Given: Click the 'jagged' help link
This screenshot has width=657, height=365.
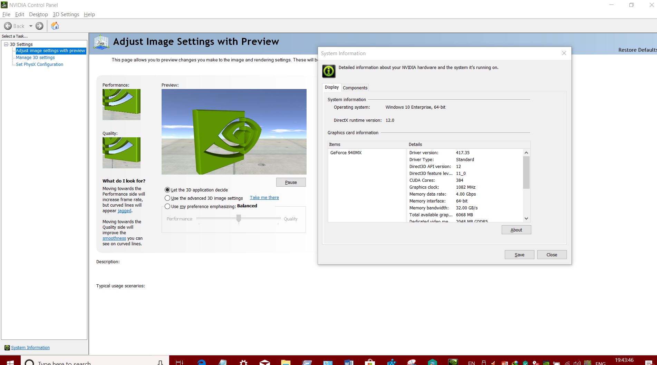Looking at the screenshot, I should click(124, 211).
